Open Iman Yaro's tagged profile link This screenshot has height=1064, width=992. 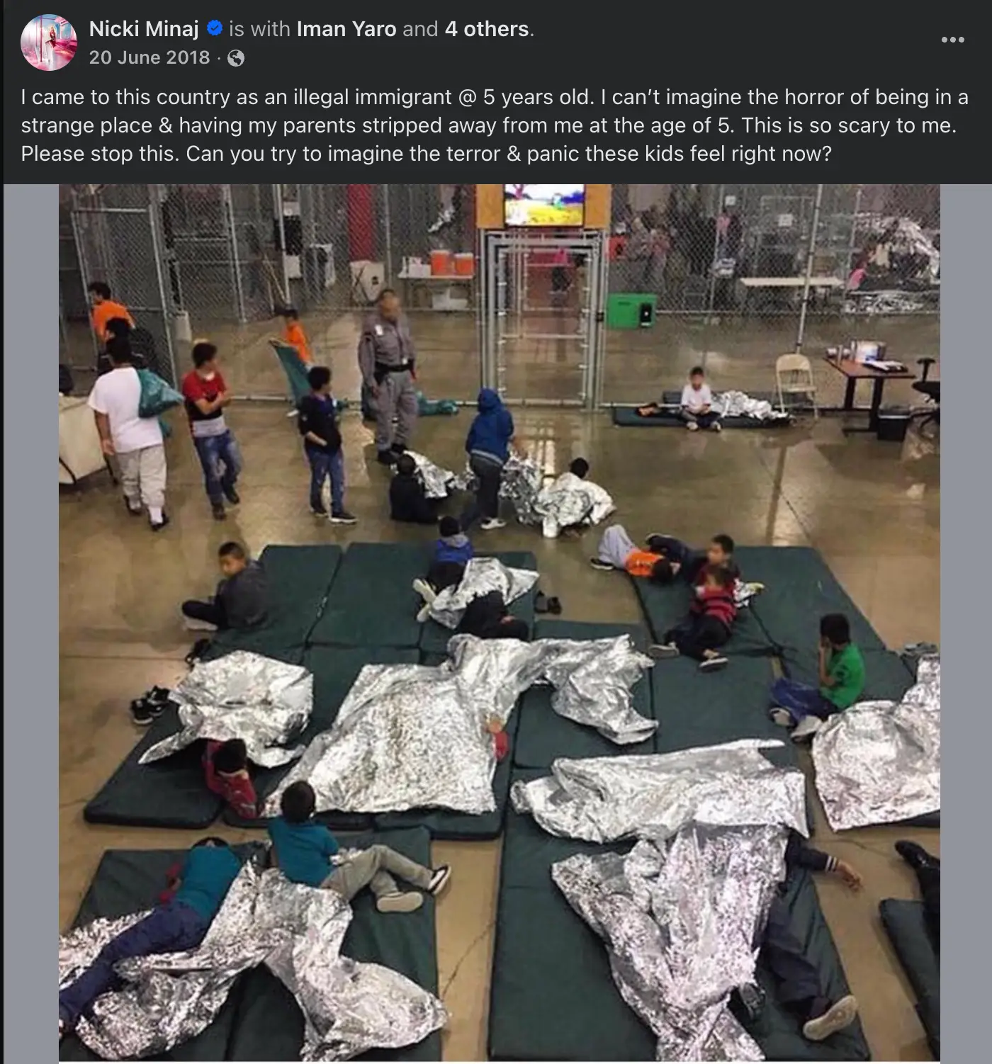click(346, 29)
